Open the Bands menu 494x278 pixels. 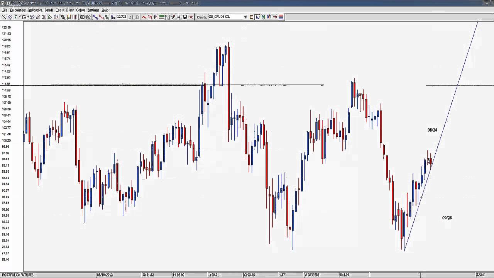point(49,10)
